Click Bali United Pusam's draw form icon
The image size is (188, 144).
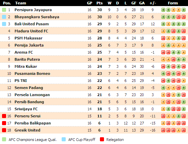[168, 24]
